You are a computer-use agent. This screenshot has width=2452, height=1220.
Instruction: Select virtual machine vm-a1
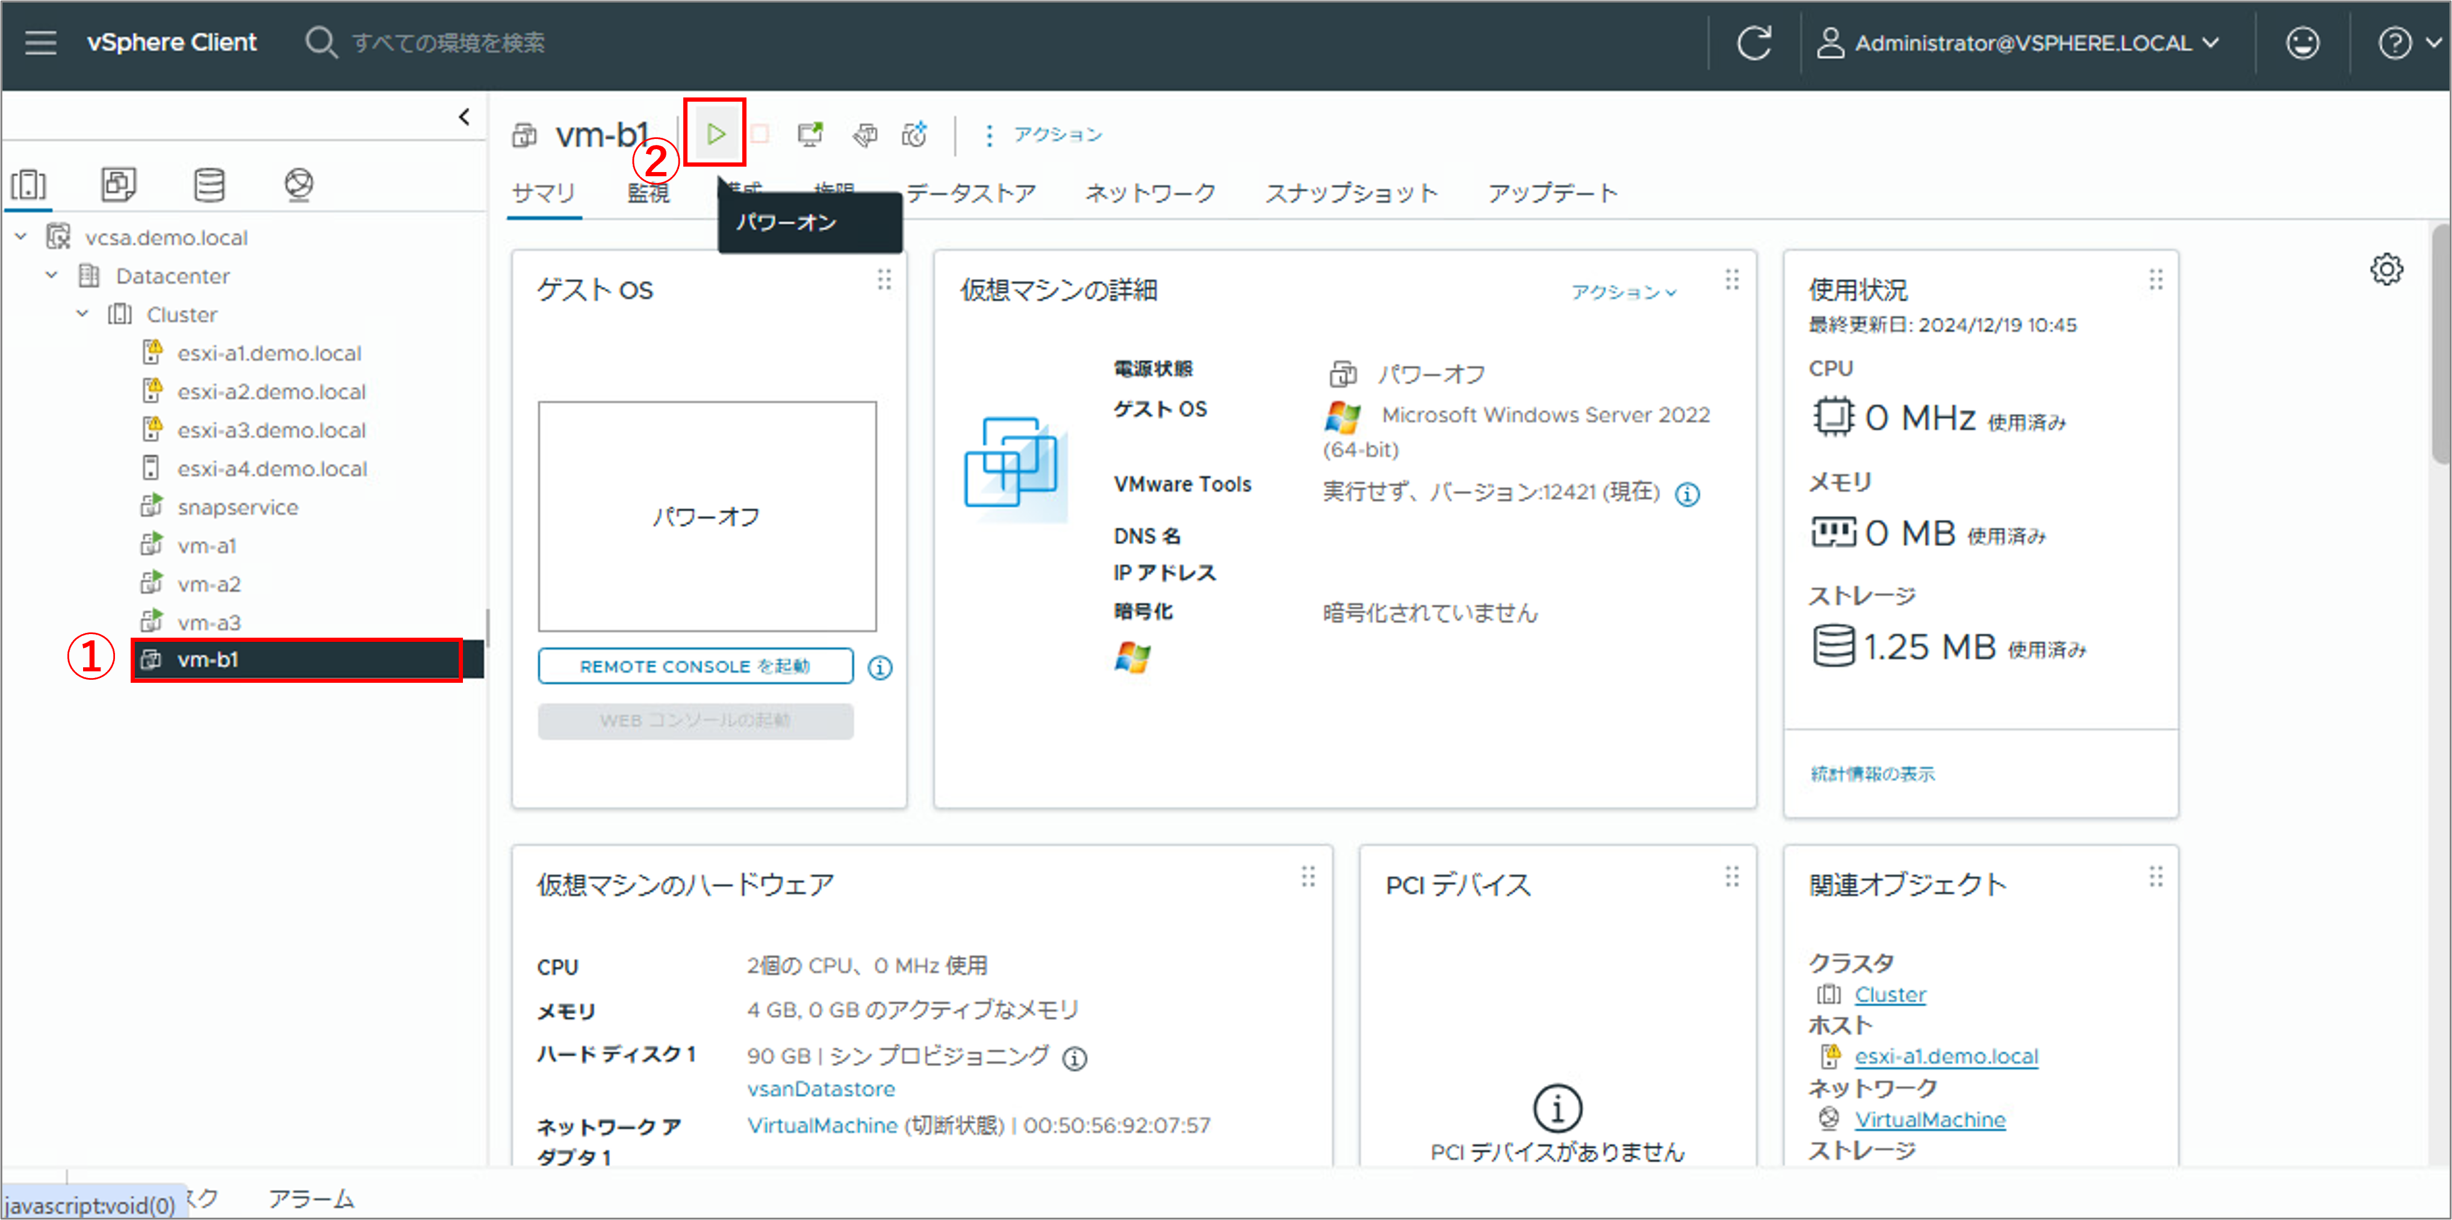pyautogui.click(x=206, y=546)
